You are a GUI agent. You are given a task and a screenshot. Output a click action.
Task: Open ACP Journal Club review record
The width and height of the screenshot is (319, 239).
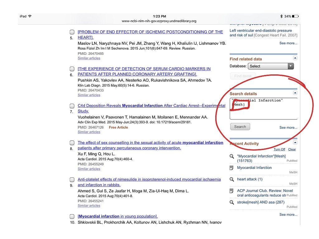click(x=265, y=193)
